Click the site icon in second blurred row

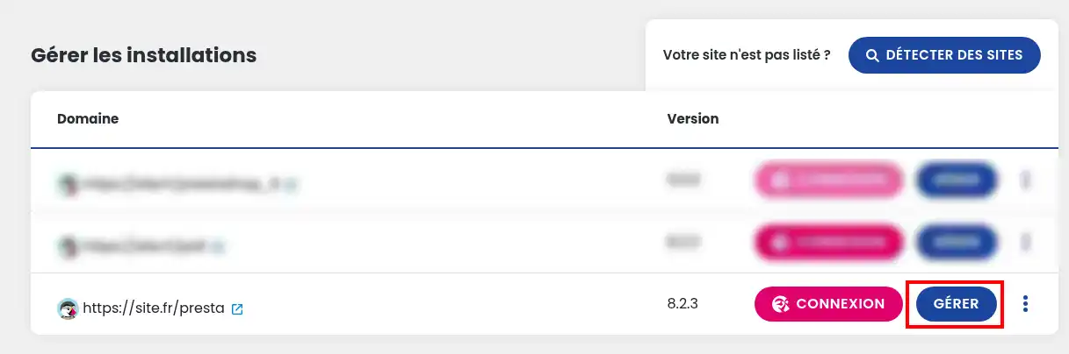click(x=68, y=247)
